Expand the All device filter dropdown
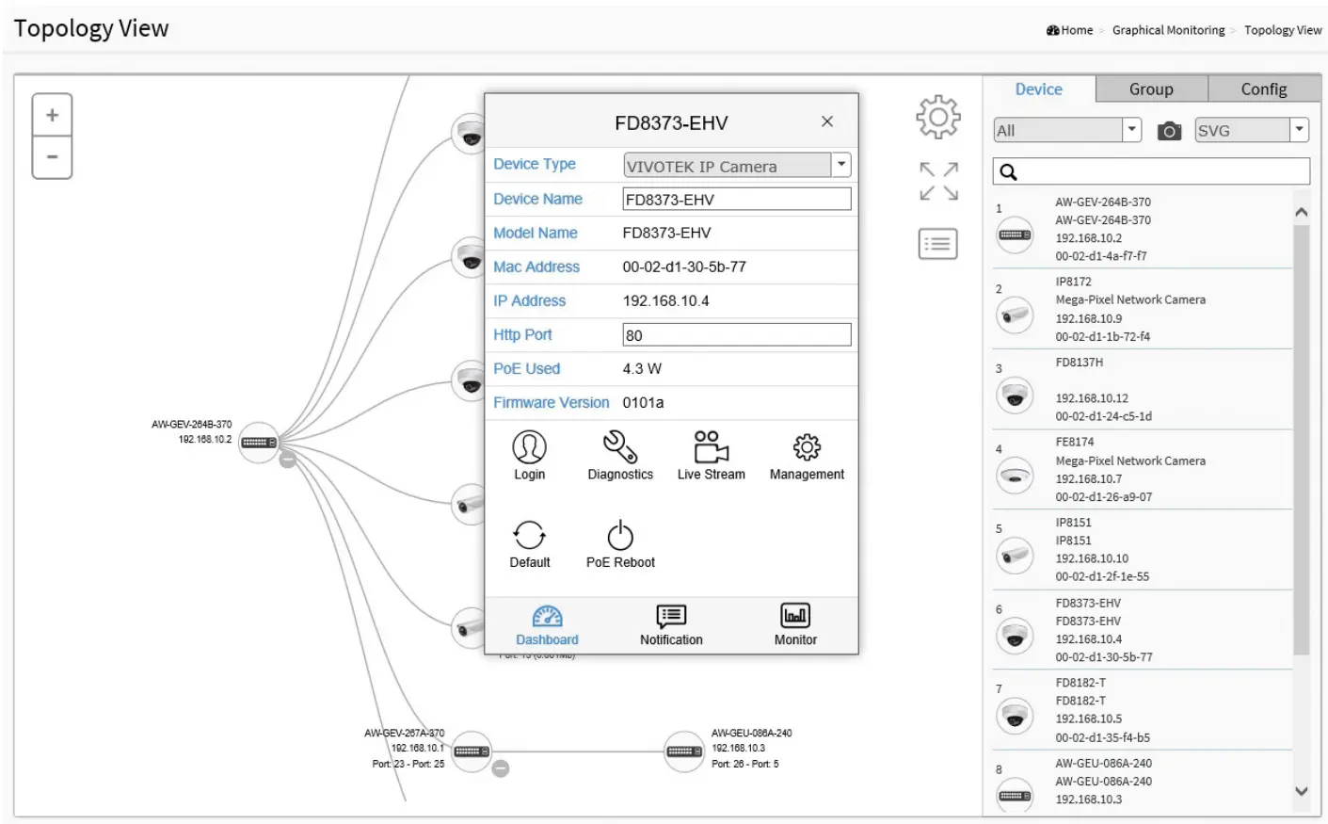1328x824 pixels. pyautogui.click(x=1132, y=130)
